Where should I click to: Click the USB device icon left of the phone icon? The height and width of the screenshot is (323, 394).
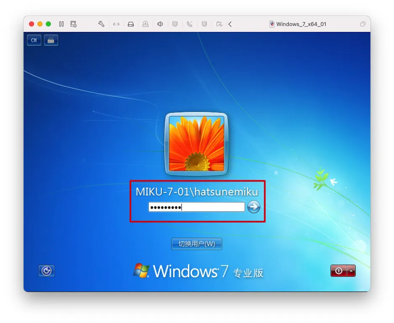coord(175,24)
